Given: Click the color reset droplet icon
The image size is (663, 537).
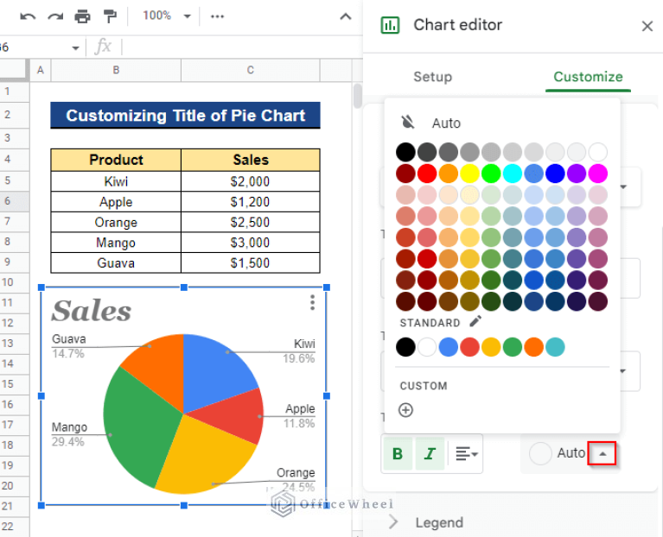Looking at the screenshot, I should pos(408,123).
